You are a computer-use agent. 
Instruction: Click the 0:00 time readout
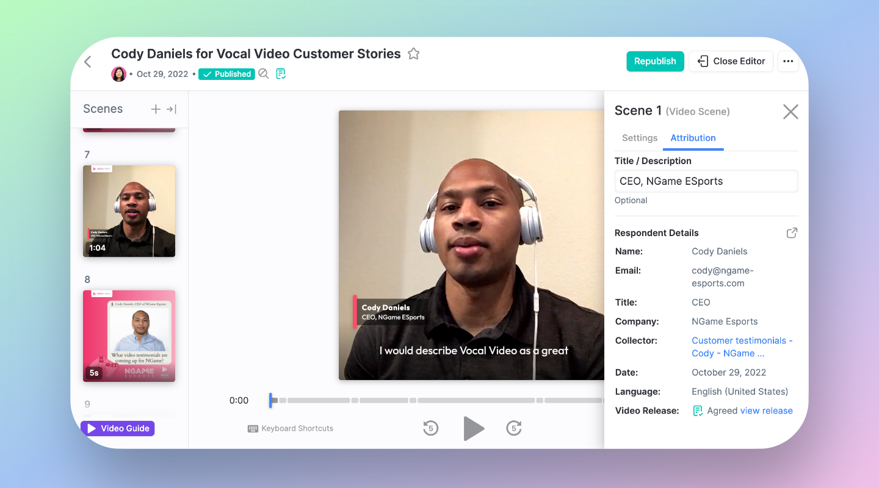coord(239,401)
